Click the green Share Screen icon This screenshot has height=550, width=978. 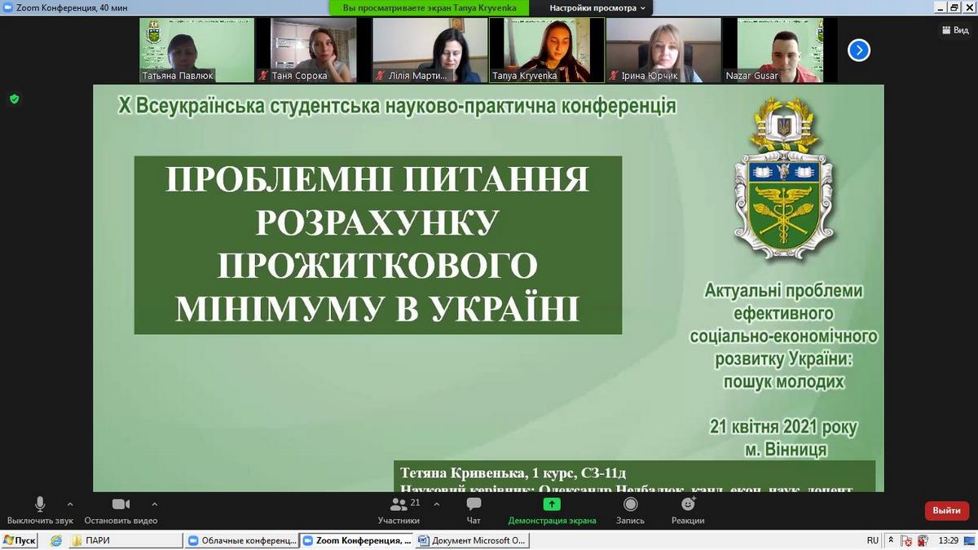(x=552, y=504)
